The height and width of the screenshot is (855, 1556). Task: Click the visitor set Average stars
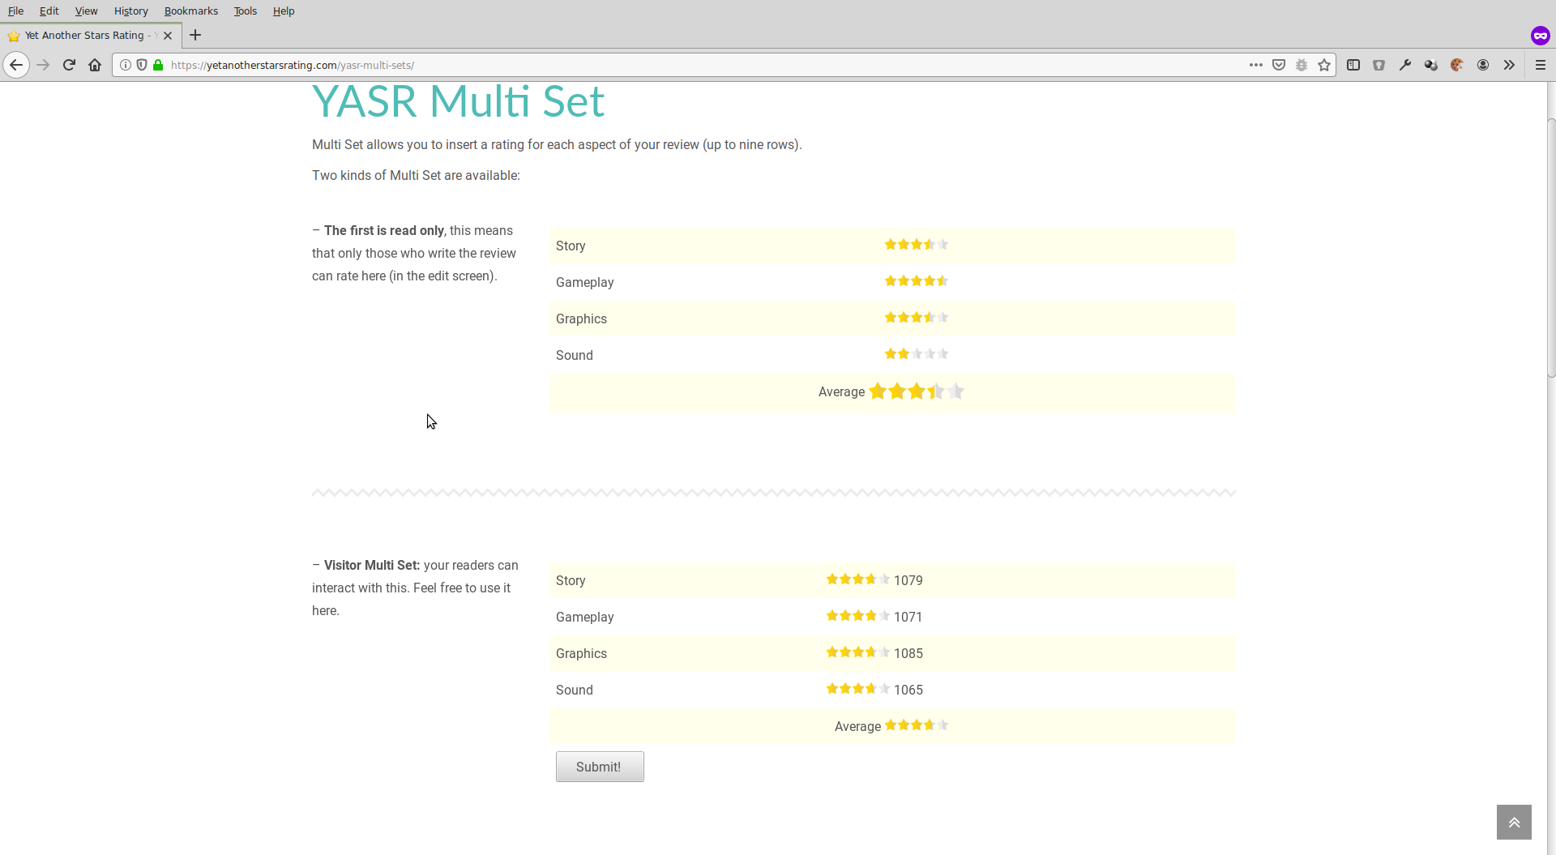pos(917,725)
